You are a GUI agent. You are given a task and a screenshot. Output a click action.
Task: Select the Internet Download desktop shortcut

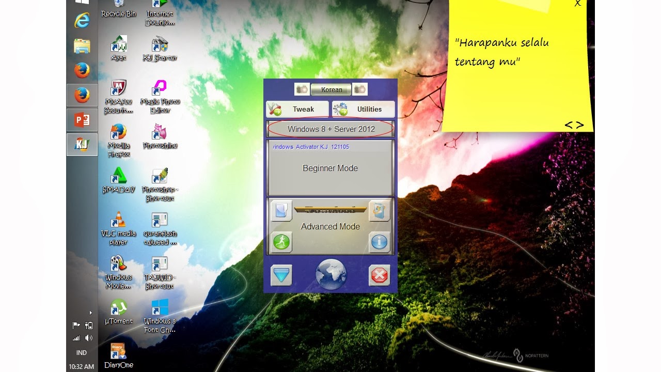pyautogui.click(x=160, y=13)
